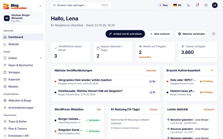223x139 pixels.
Task: Click count badge next to Braucht Aufmerksamkeit
Action: pos(212,70)
